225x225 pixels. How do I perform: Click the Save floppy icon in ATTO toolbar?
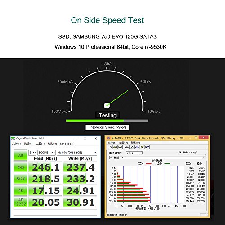120,147
